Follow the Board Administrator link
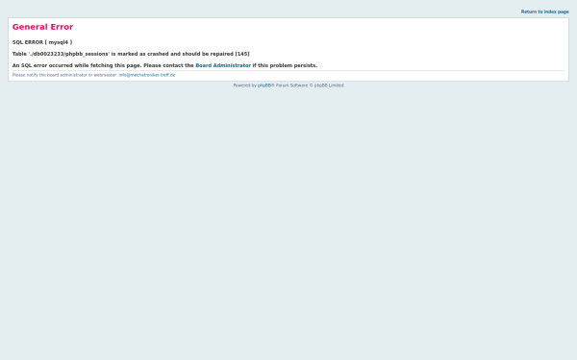 (x=223, y=65)
